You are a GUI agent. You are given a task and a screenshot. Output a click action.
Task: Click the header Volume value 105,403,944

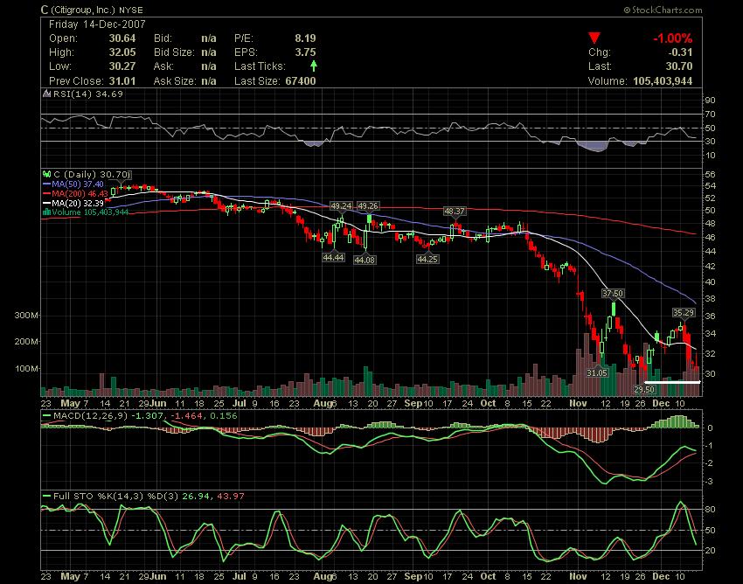click(663, 81)
